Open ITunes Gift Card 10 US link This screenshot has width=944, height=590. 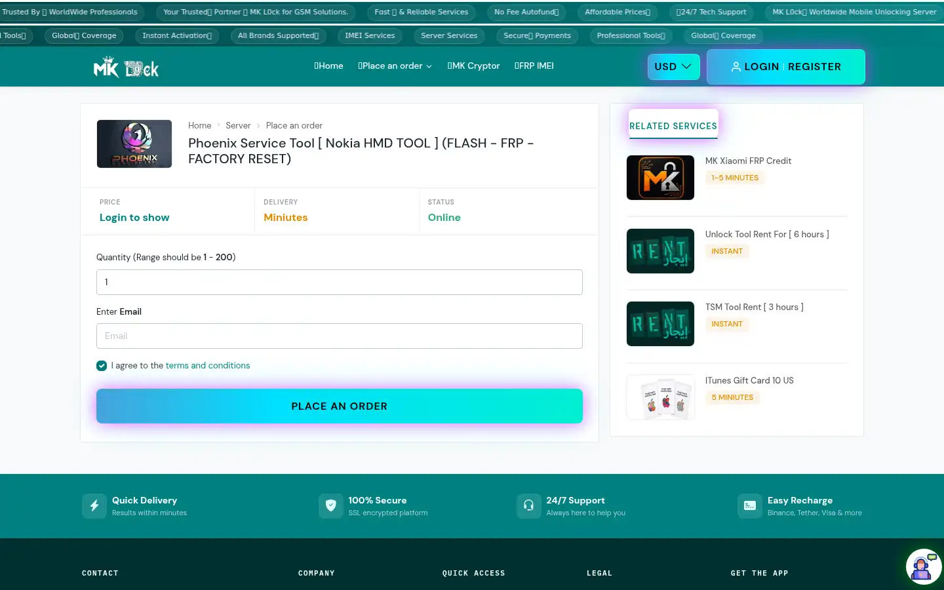pyautogui.click(x=749, y=381)
